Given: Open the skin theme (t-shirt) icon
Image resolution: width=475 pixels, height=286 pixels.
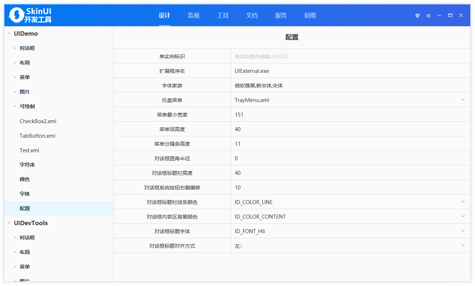Looking at the screenshot, I should [417, 15].
